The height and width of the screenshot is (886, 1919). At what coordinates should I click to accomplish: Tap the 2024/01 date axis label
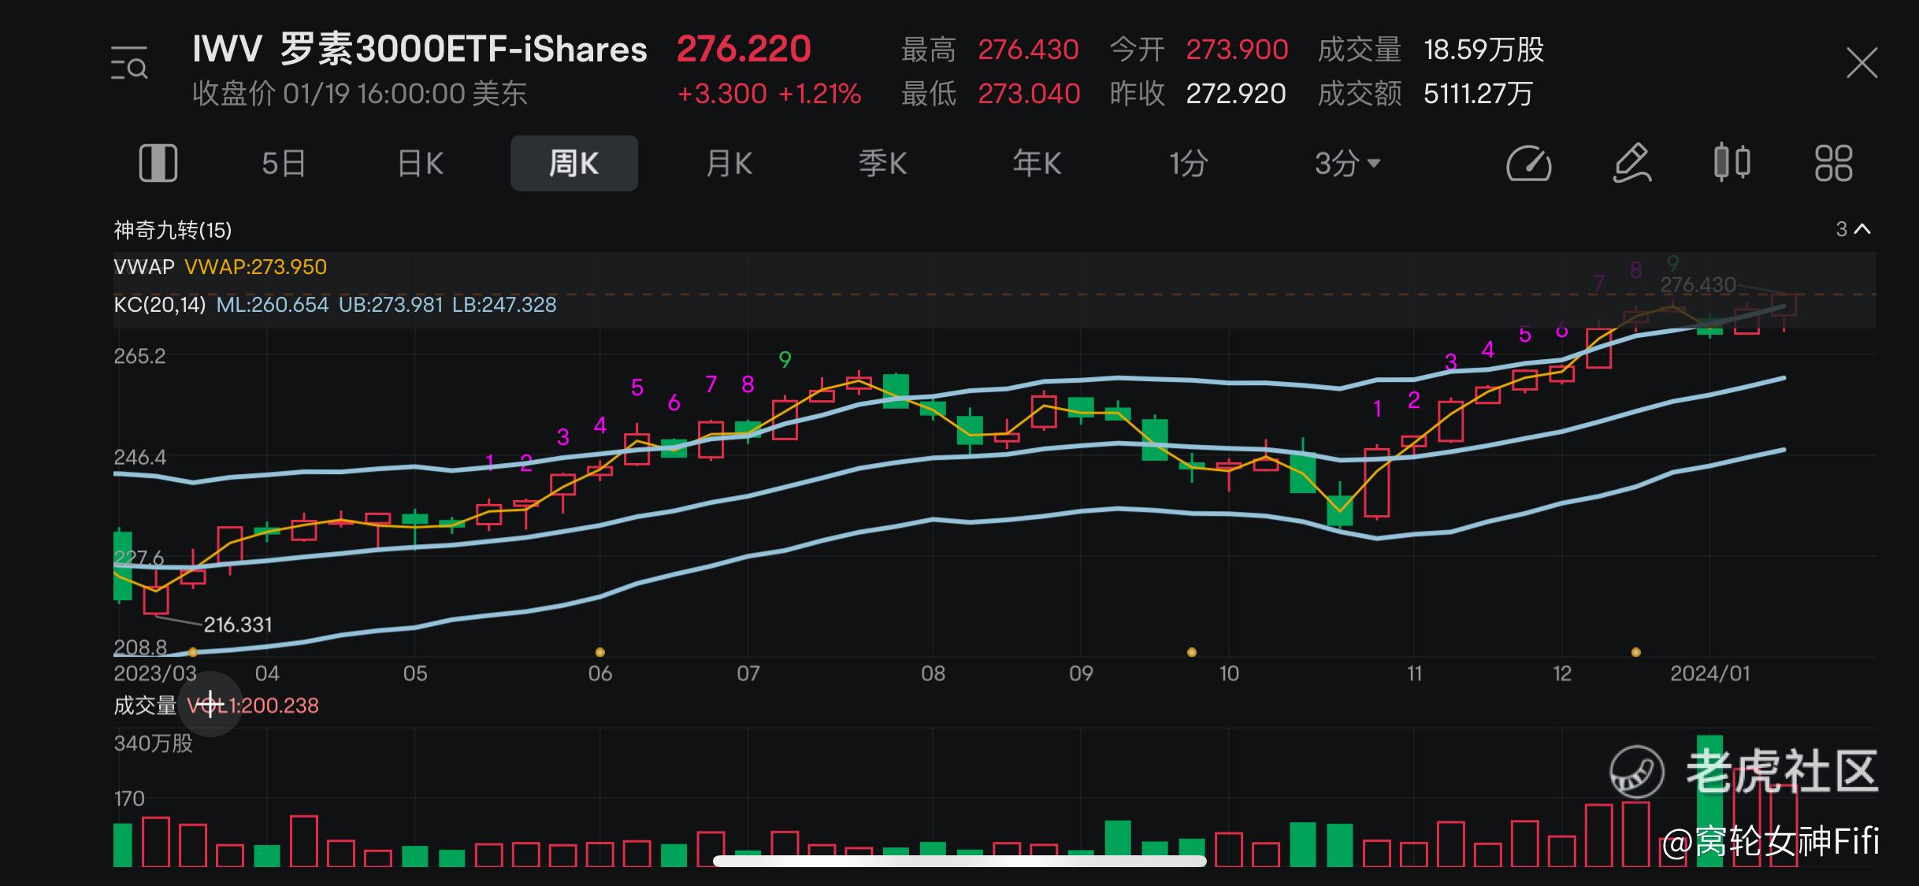[x=1710, y=673]
